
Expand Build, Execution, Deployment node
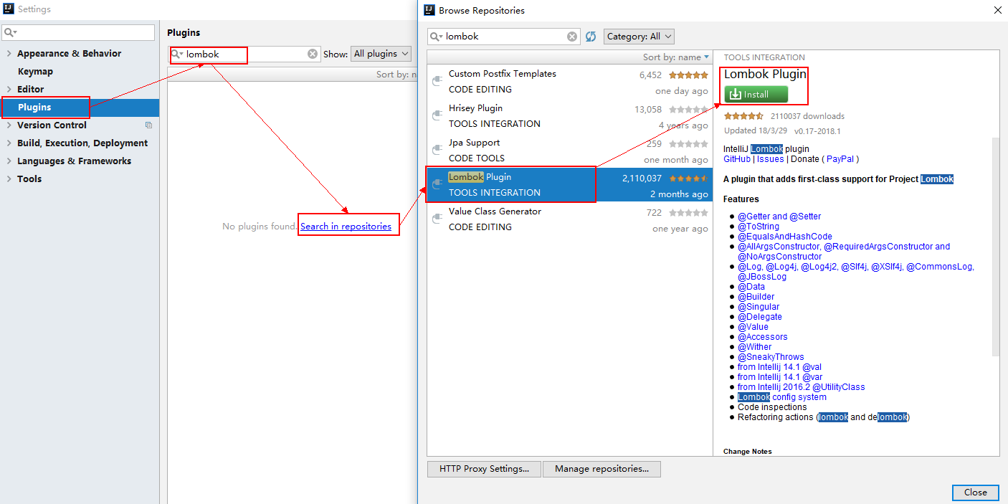tap(9, 143)
